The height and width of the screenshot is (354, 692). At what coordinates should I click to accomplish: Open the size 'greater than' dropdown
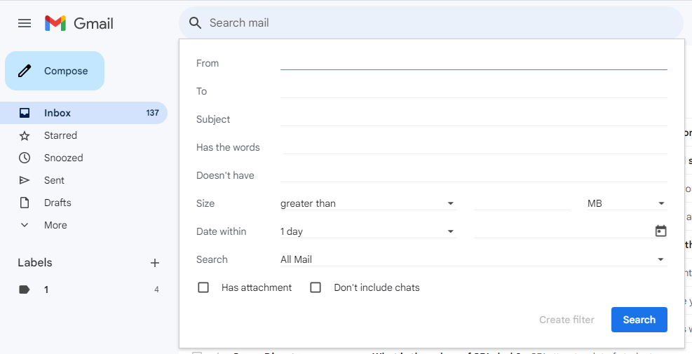(368, 203)
